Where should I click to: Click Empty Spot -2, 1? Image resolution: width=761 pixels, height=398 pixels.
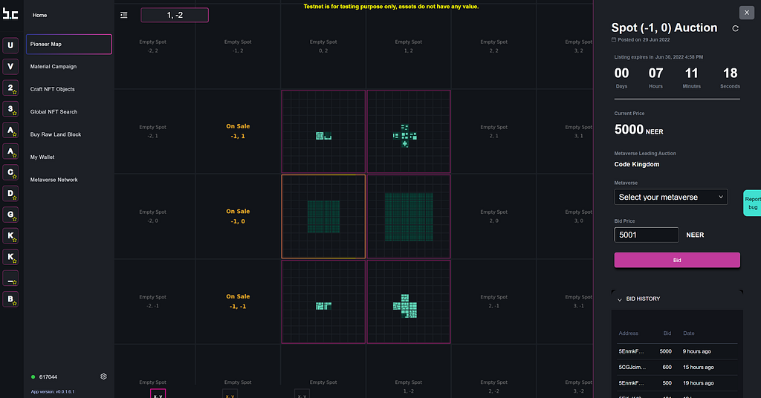click(153, 131)
